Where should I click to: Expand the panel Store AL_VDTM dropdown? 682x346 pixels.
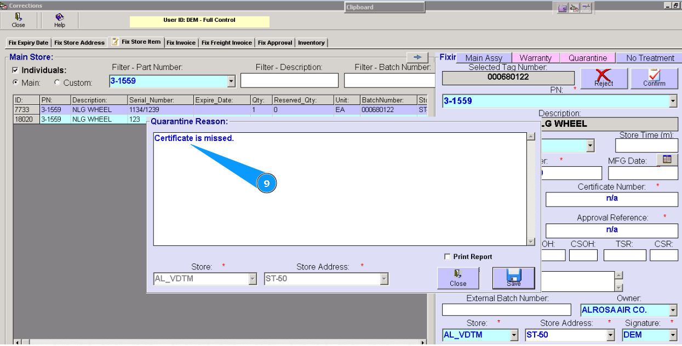coord(514,335)
